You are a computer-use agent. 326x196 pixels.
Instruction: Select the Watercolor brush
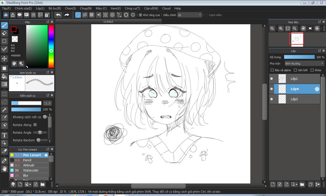pyautogui.click(x=29, y=170)
